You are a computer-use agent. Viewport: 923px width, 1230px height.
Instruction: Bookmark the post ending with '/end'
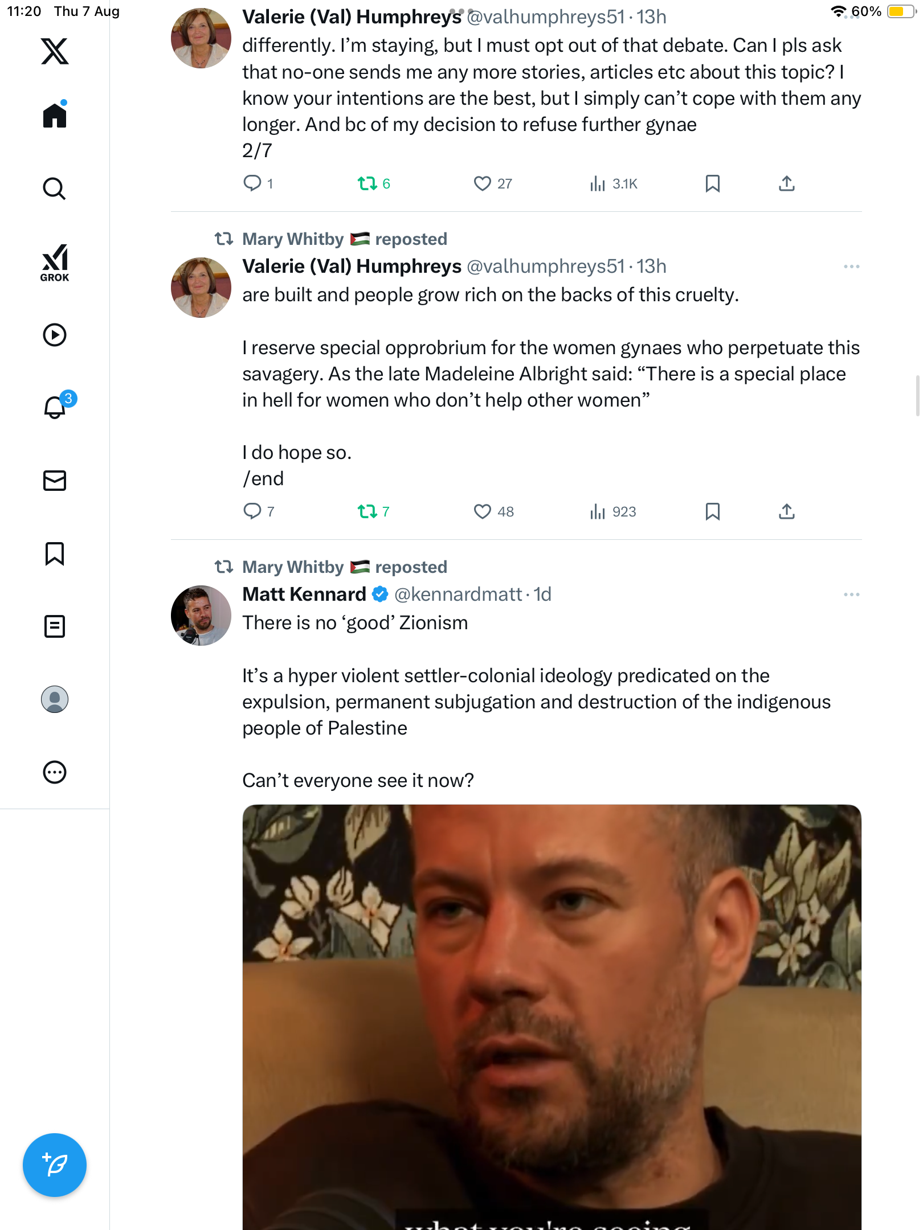pos(712,511)
